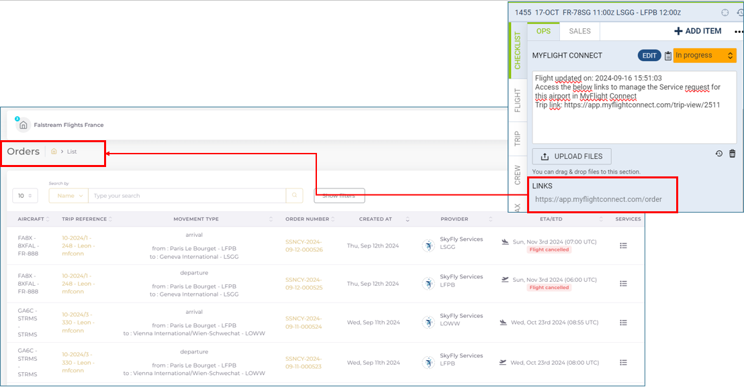Viewport: 744px width, 387px height.
Task: Select the FLIGHT vertical tab
Action: click(517, 101)
